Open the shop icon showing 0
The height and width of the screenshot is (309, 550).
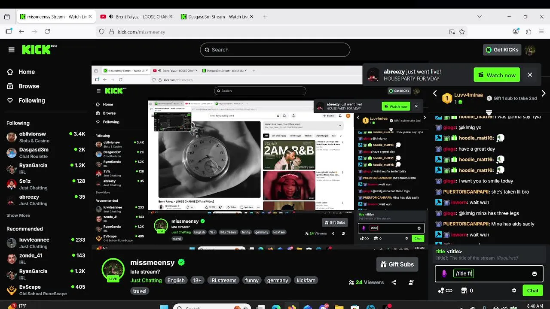coord(467,291)
